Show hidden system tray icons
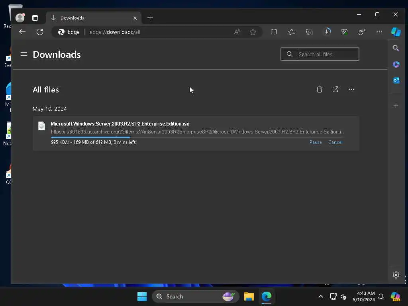This screenshot has width=408, height=306. tap(321, 296)
